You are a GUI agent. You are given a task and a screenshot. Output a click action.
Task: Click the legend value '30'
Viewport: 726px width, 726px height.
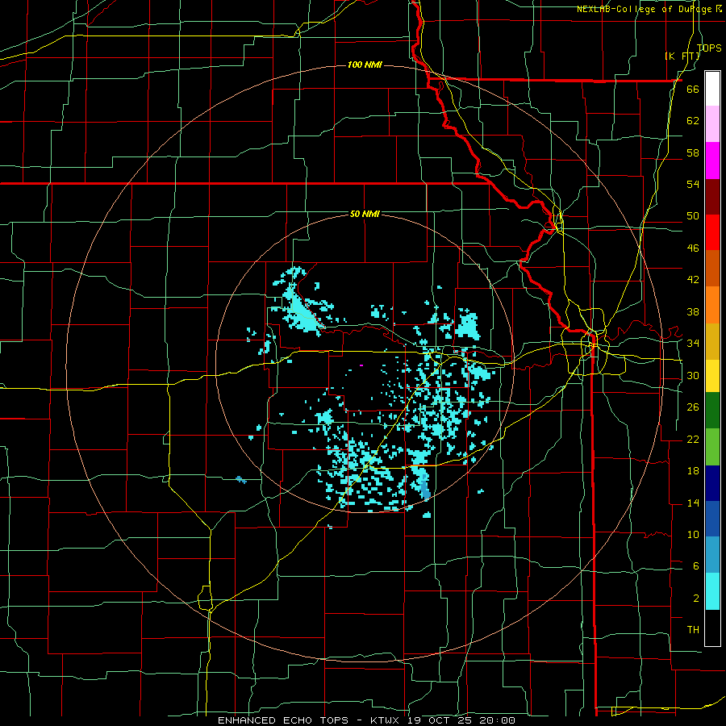click(693, 375)
